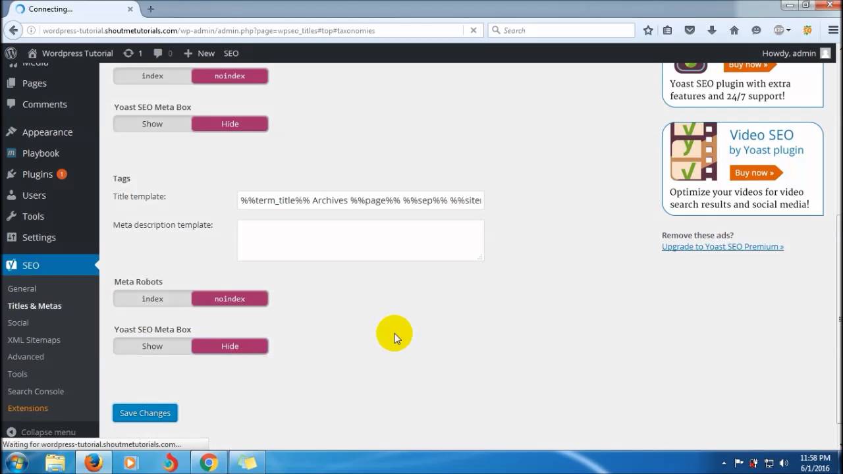The width and height of the screenshot is (843, 474).
Task: Go back with the browser back arrow
Action: [12, 30]
